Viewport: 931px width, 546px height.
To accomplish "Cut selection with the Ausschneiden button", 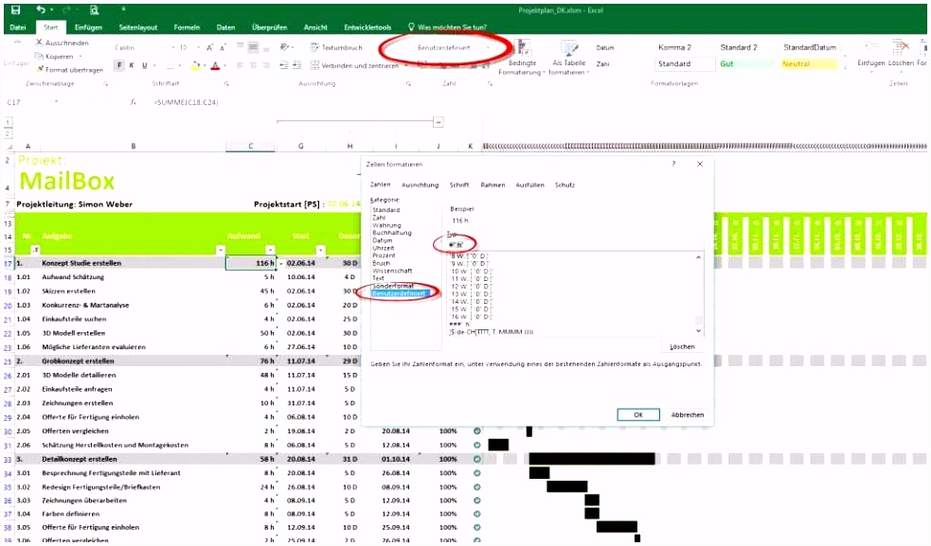I will click(62, 43).
